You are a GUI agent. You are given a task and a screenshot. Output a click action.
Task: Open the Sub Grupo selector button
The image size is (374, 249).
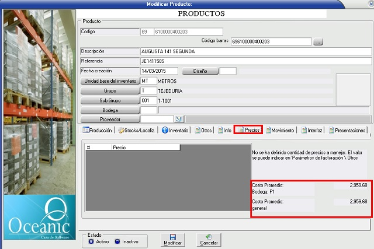(109, 100)
